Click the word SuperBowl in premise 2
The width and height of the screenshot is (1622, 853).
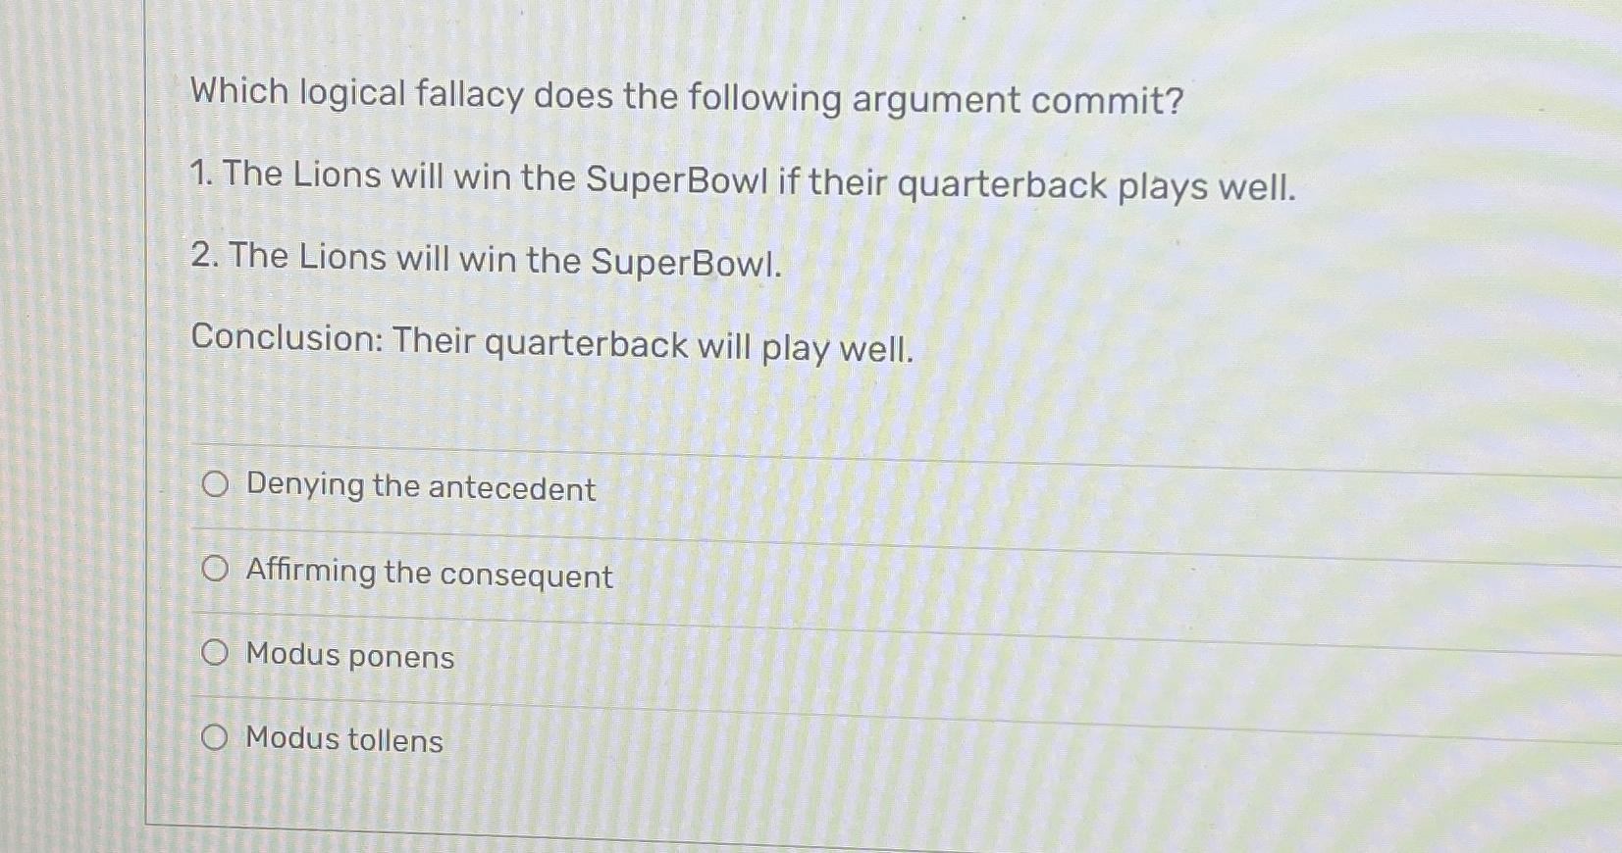(684, 261)
